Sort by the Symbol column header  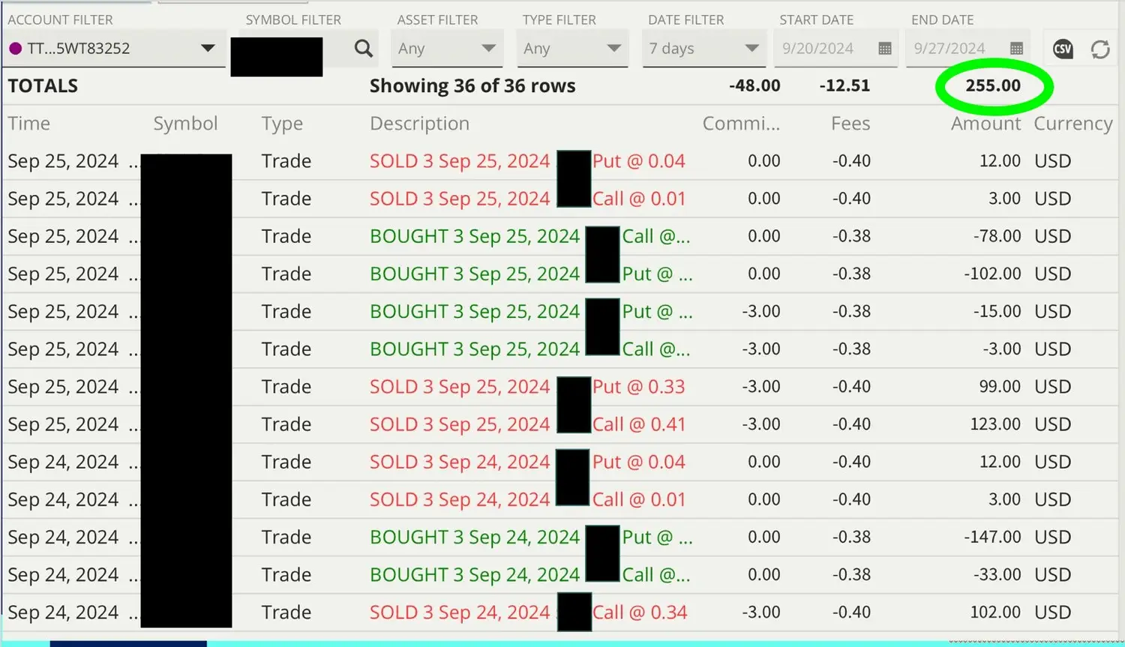[x=185, y=124]
